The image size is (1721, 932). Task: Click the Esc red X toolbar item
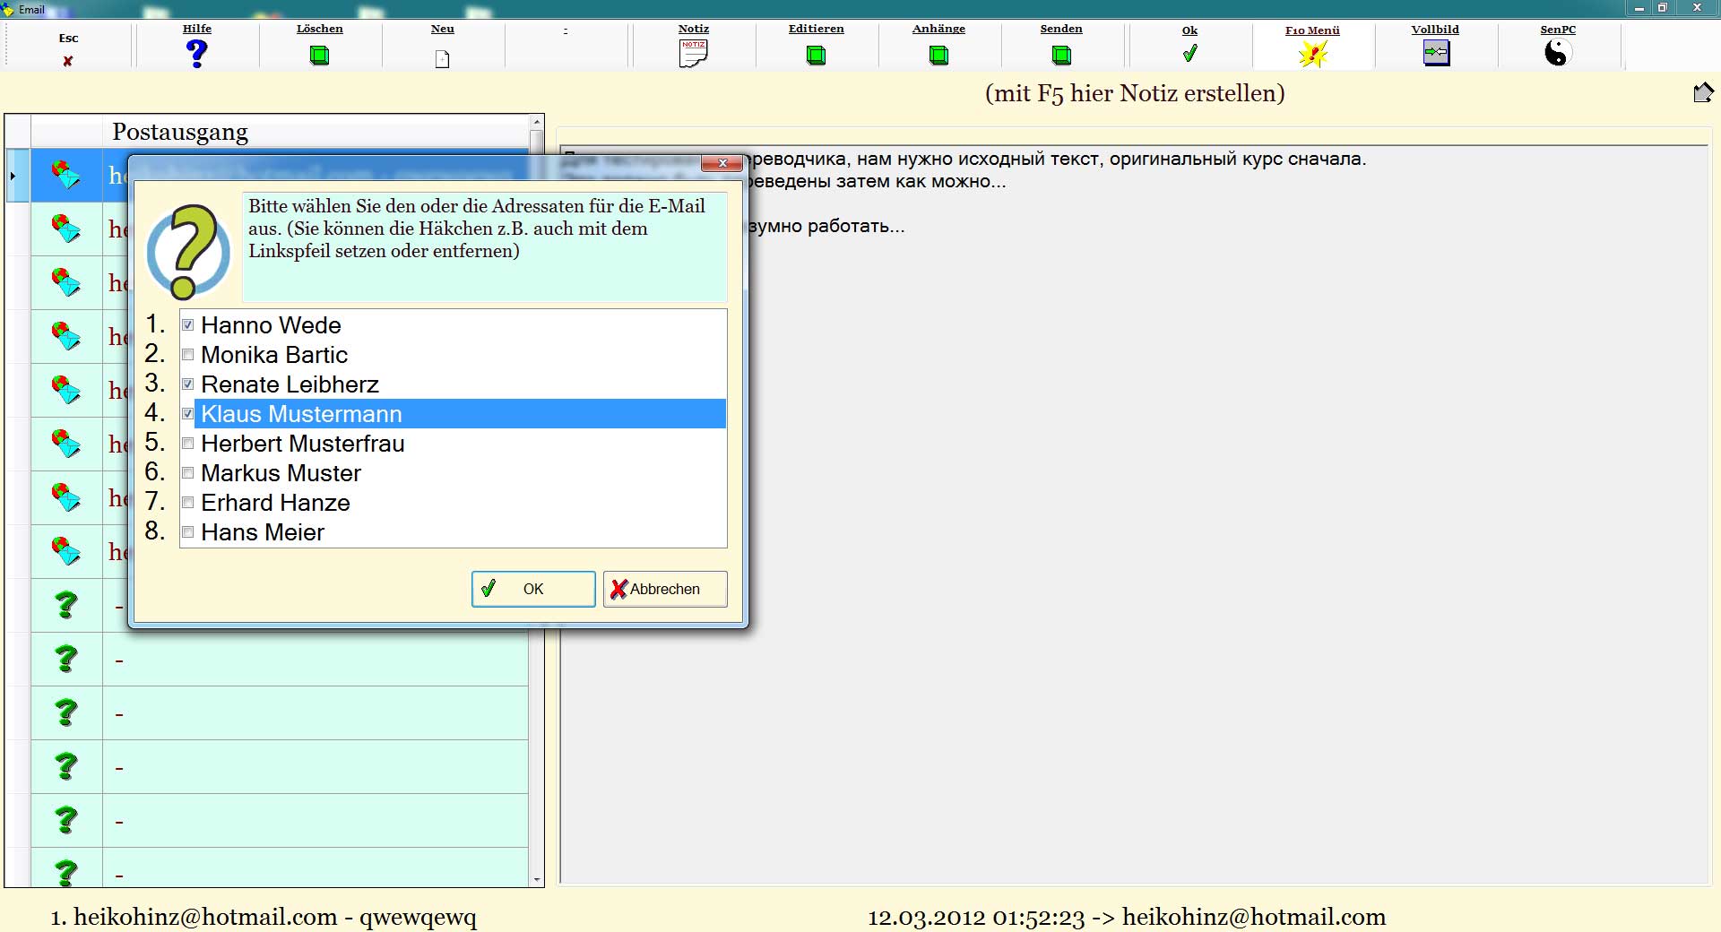click(x=68, y=61)
